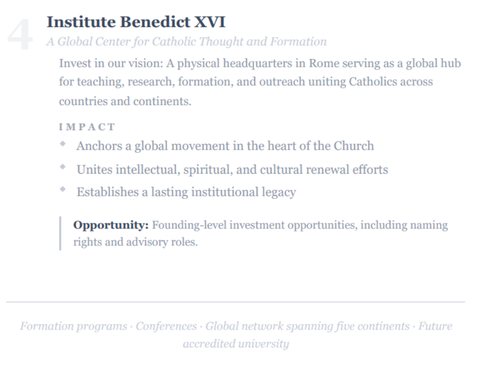Image resolution: width=492 pixels, height=369 pixels.
Task: Click "accredited university" footer text
Action: pos(236,344)
